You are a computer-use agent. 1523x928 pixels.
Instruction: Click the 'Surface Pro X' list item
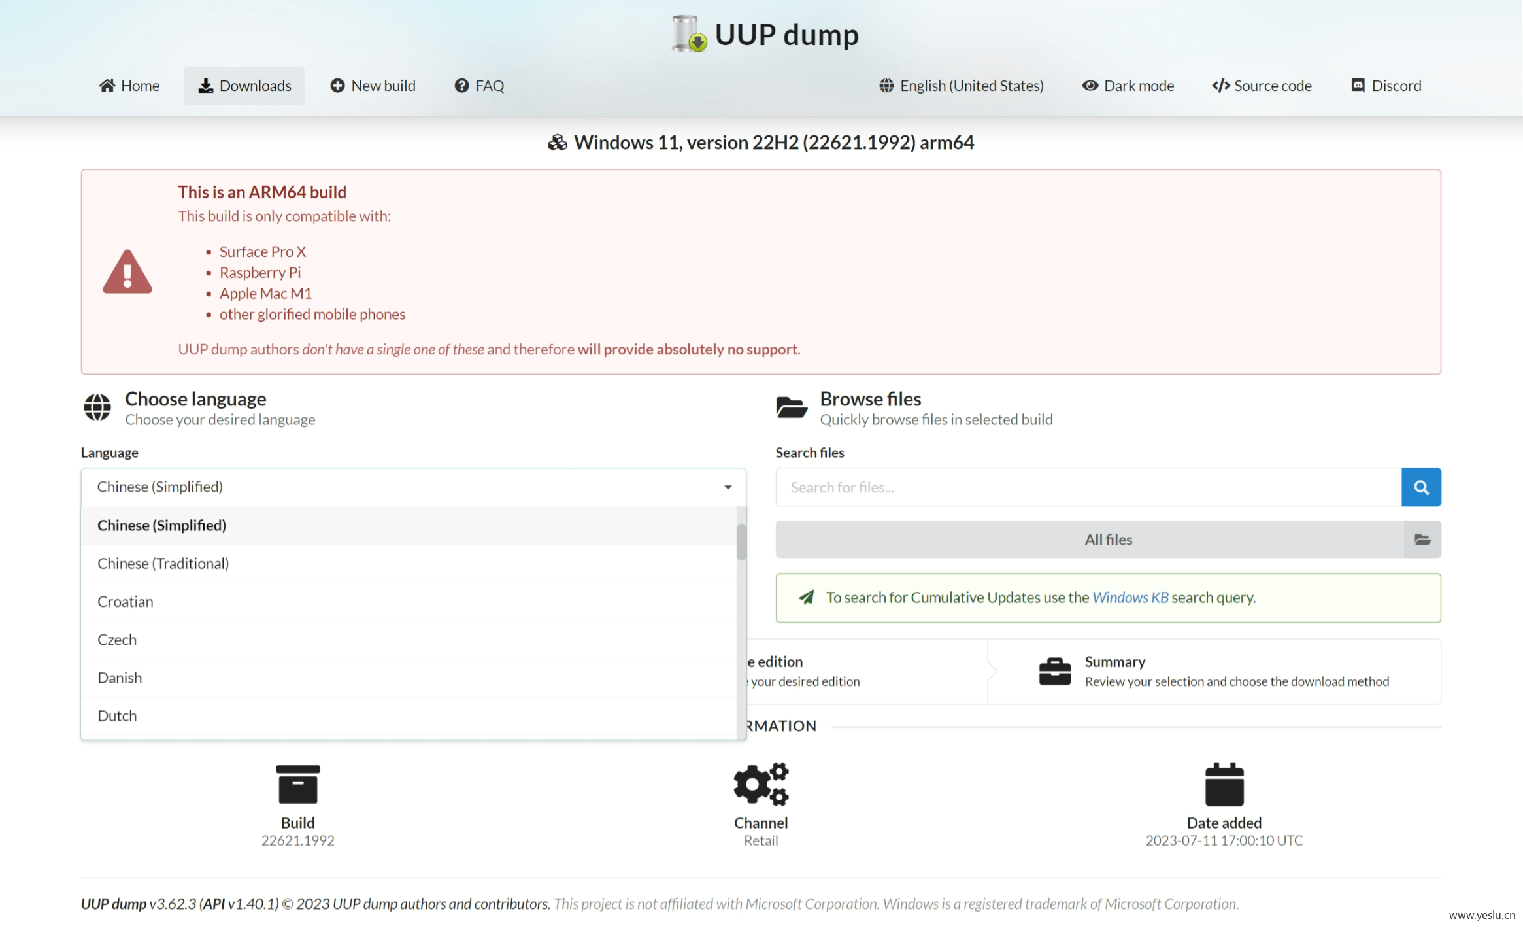click(x=263, y=252)
